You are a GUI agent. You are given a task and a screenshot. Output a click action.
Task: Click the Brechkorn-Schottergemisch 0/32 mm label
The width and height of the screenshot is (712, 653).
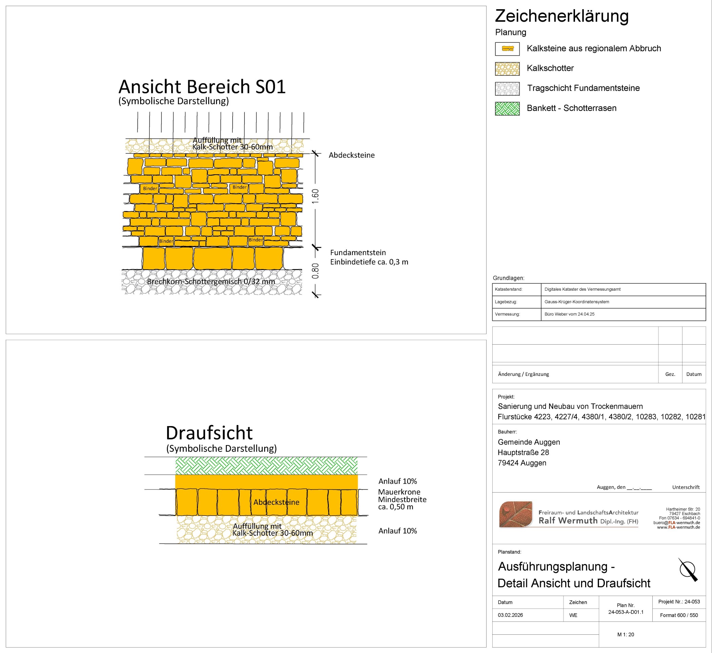coord(211,282)
